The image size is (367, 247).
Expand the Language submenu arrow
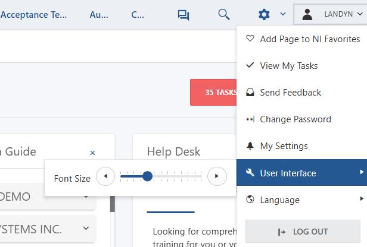(362, 199)
